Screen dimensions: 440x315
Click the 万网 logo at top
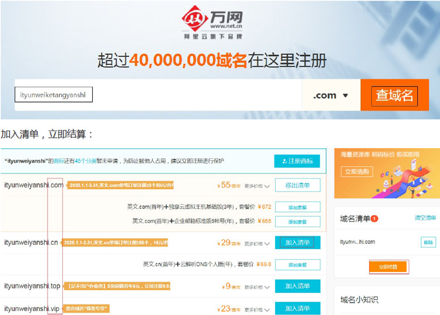(x=212, y=22)
